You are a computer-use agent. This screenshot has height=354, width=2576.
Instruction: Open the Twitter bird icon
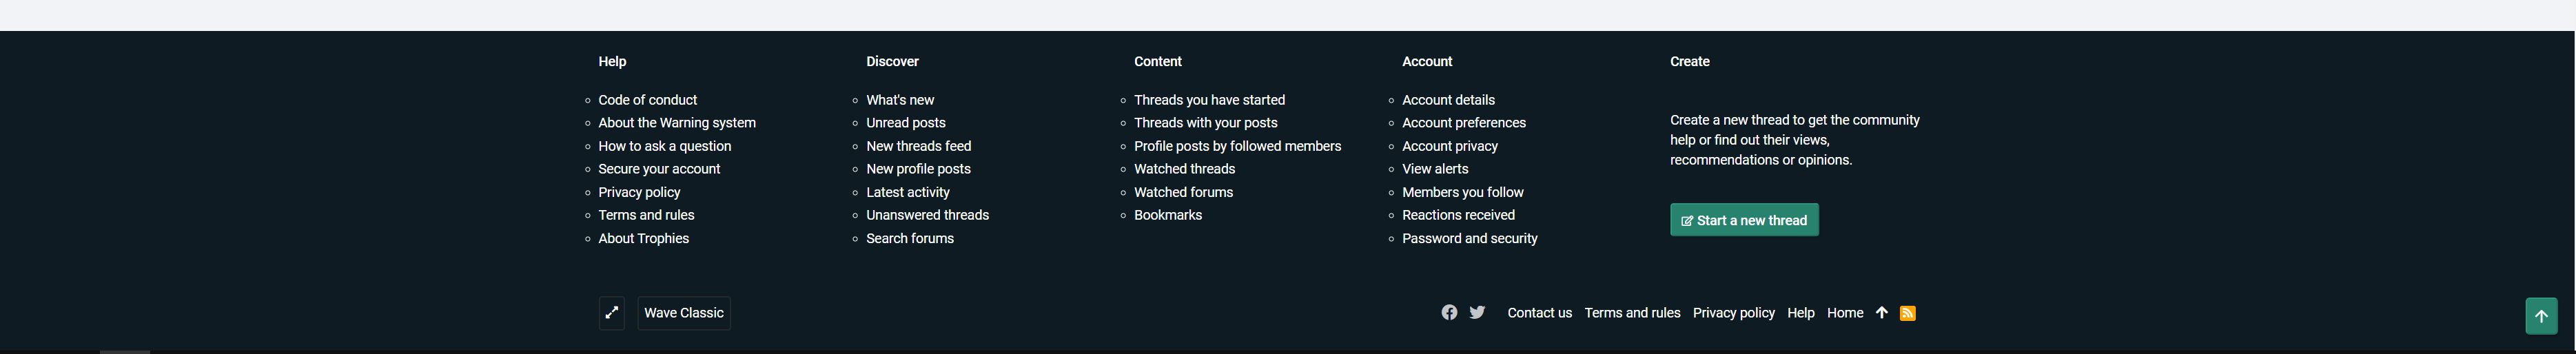1477,313
